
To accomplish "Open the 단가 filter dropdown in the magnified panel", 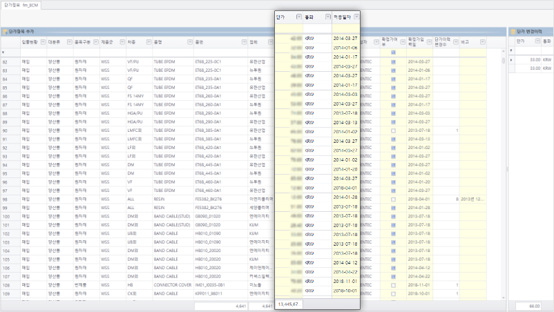I will (x=299, y=17).
